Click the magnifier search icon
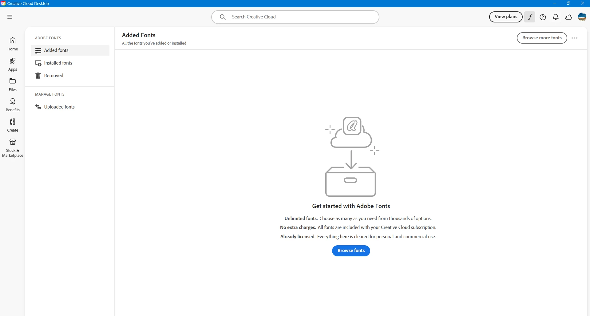The height and width of the screenshot is (316, 590). coord(223,17)
